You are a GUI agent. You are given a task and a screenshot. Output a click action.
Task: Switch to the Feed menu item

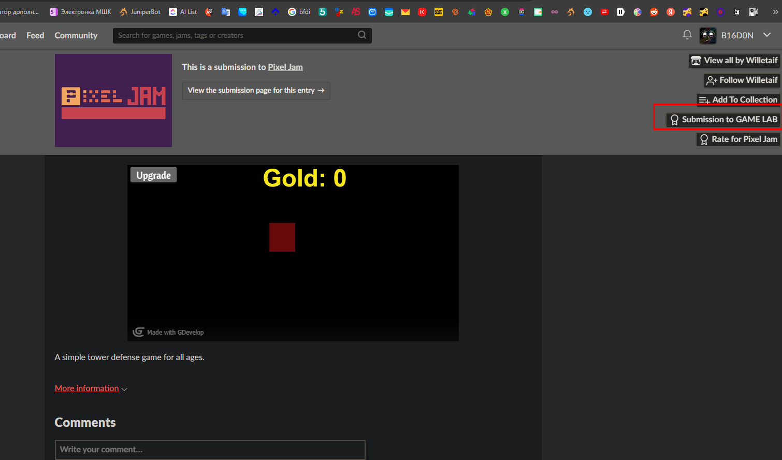click(x=35, y=35)
